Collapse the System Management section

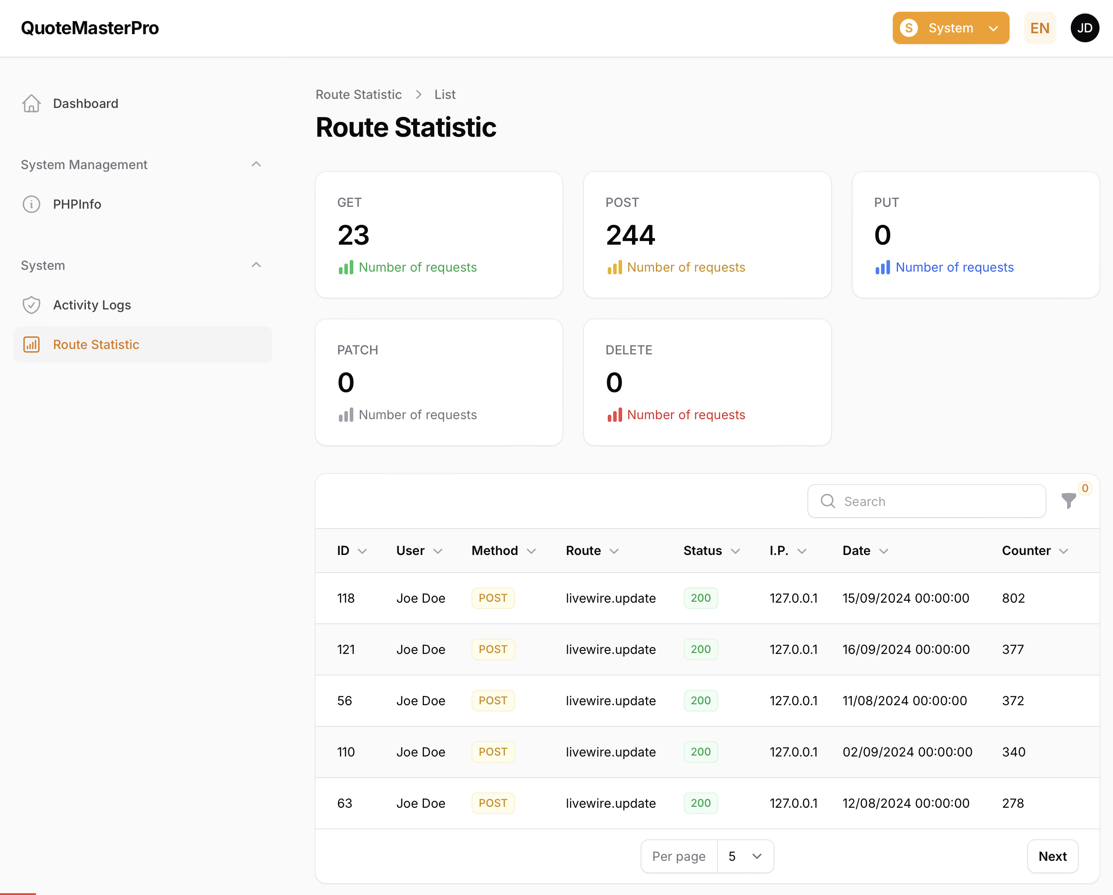point(256,164)
